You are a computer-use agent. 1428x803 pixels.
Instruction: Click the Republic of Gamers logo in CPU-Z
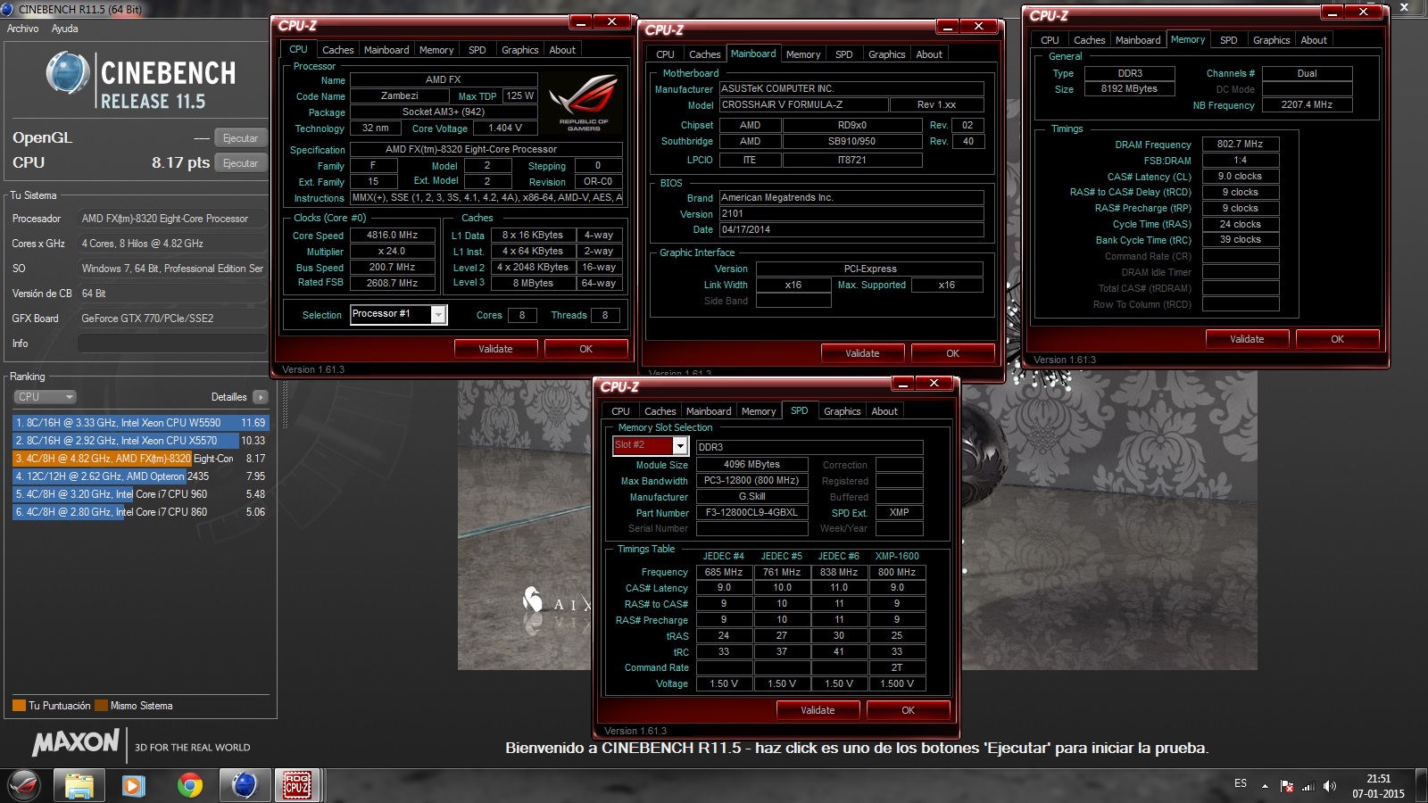click(x=583, y=103)
